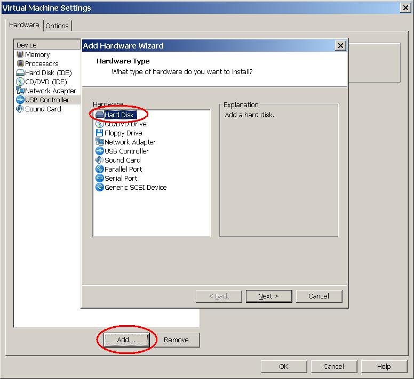
Task: Select the Parallel Port icon
Action: tap(100, 170)
